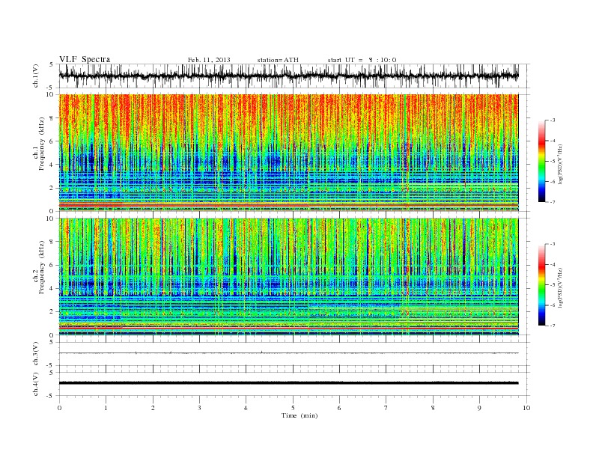The width and height of the screenshot is (593, 458).
Task: Click the 'ch.4(V)' axis label
Action: (36, 384)
